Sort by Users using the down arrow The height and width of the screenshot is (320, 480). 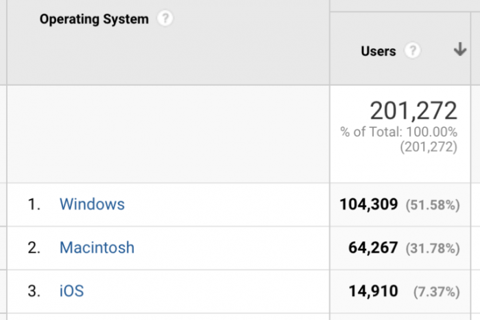[460, 49]
